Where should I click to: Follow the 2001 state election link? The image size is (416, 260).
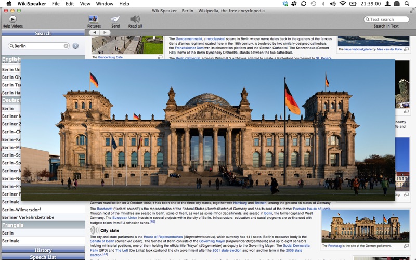(227, 250)
